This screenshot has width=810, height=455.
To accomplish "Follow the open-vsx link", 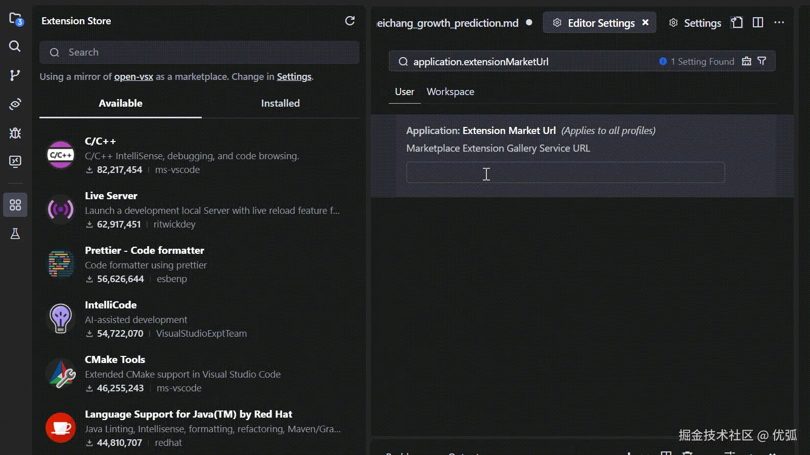I will click(133, 77).
